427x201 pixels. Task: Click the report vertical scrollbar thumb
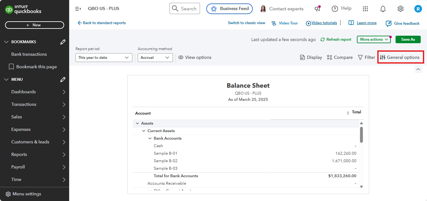pyautogui.click(x=361, y=135)
